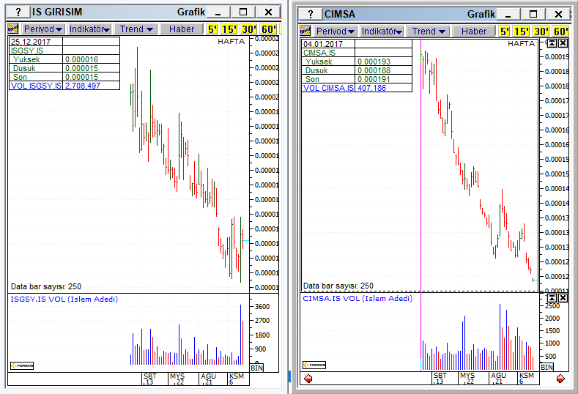Select 15' interval in CIMSA window
Viewport: 578px width, 394px height.
(x=522, y=31)
